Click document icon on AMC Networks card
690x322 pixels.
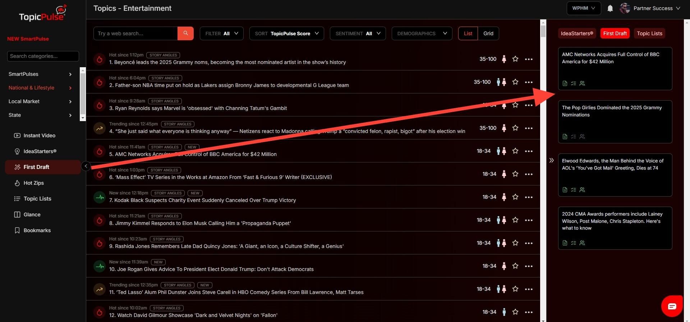click(x=565, y=83)
